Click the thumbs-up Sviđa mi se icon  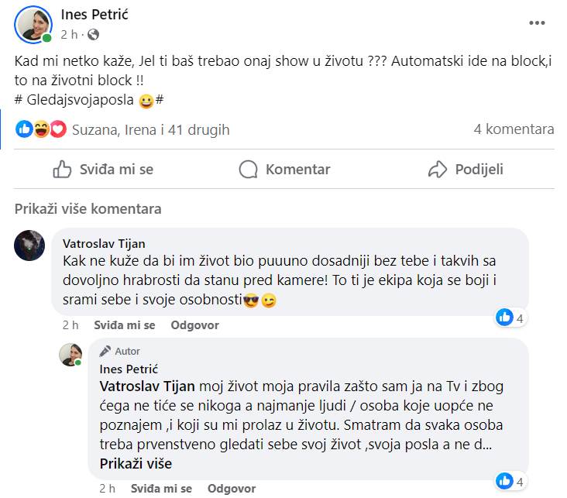coord(63,169)
